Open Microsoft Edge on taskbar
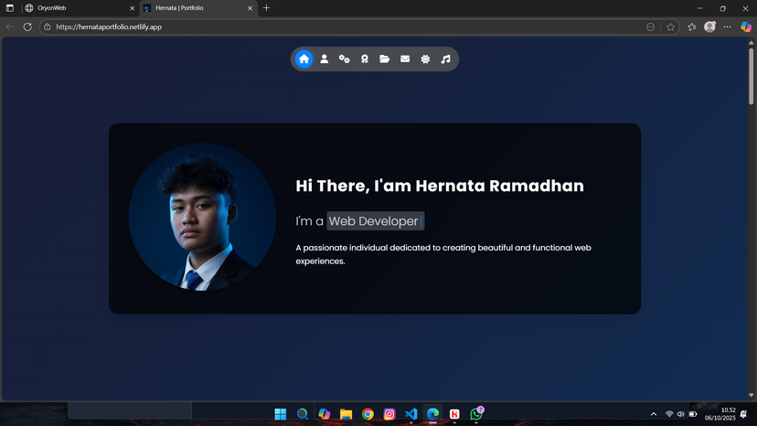This screenshot has width=757, height=426. (x=432, y=414)
